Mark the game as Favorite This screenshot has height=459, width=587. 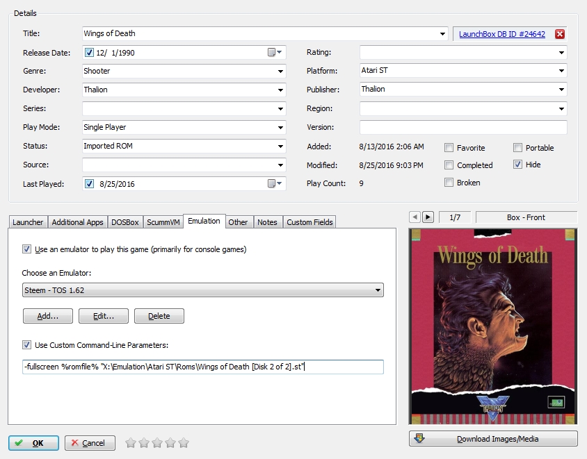click(x=449, y=148)
